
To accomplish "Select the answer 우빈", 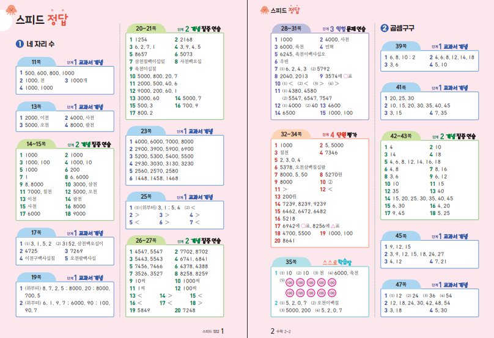I will [284, 61].
